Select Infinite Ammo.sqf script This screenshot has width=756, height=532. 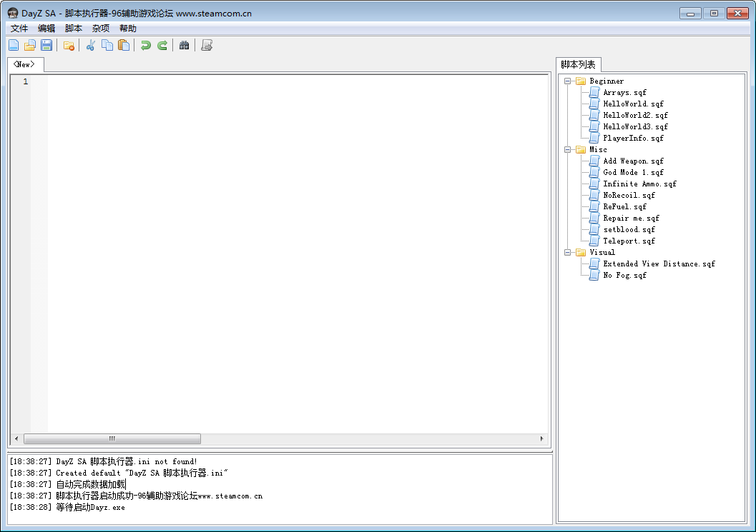(639, 184)
